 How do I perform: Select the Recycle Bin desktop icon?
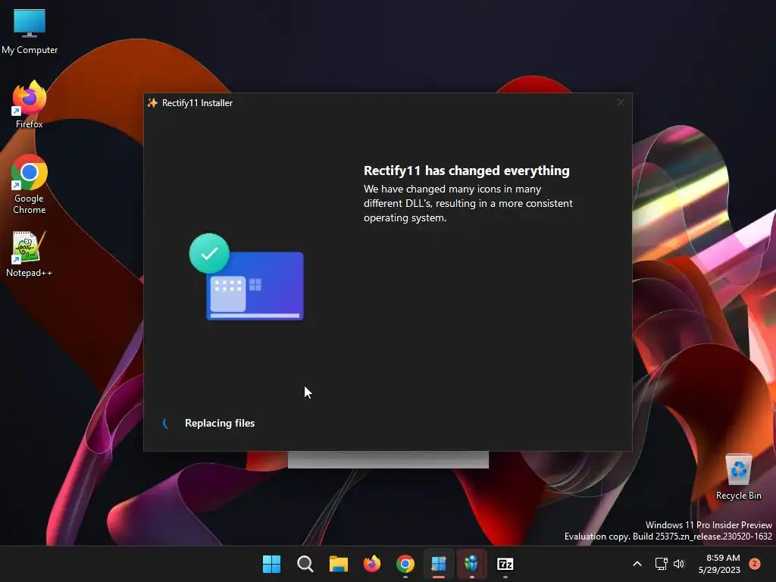738,477
